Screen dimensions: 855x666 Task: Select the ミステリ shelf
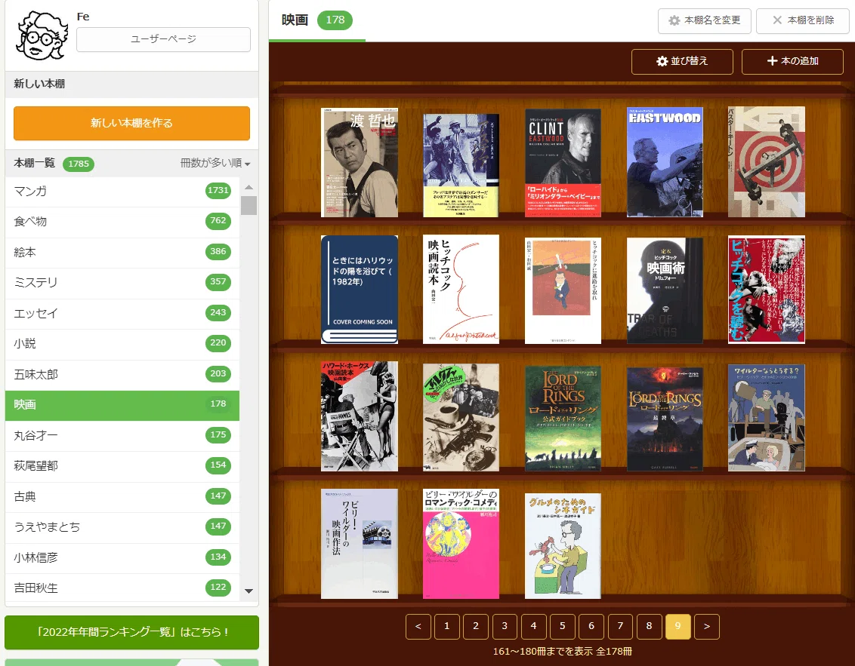[122, 283]
